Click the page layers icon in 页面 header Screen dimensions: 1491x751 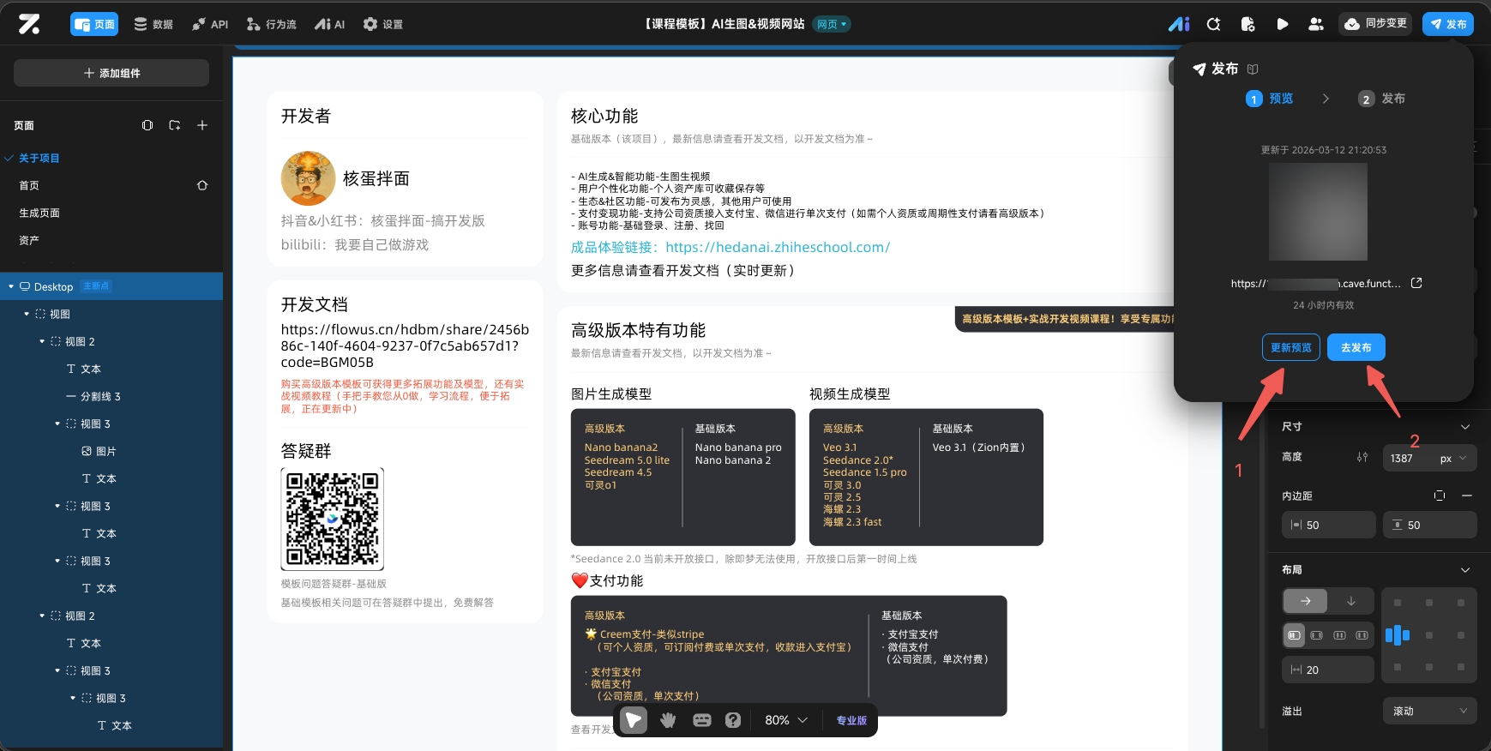tap(147, 125)
